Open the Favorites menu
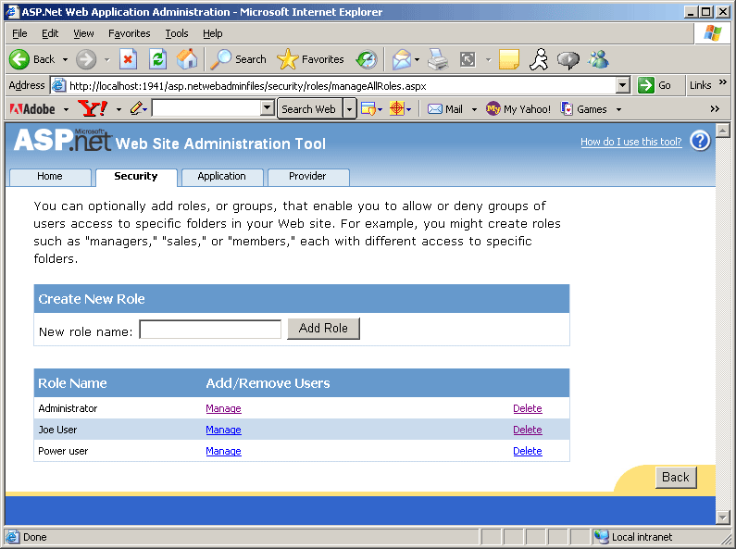Viewport: 736px width, 549px height. coord(129,33)
